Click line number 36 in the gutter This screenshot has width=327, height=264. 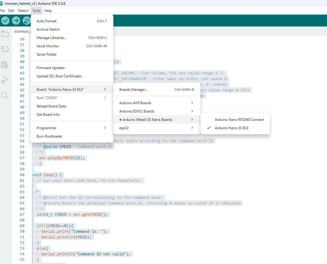[22, 39]
